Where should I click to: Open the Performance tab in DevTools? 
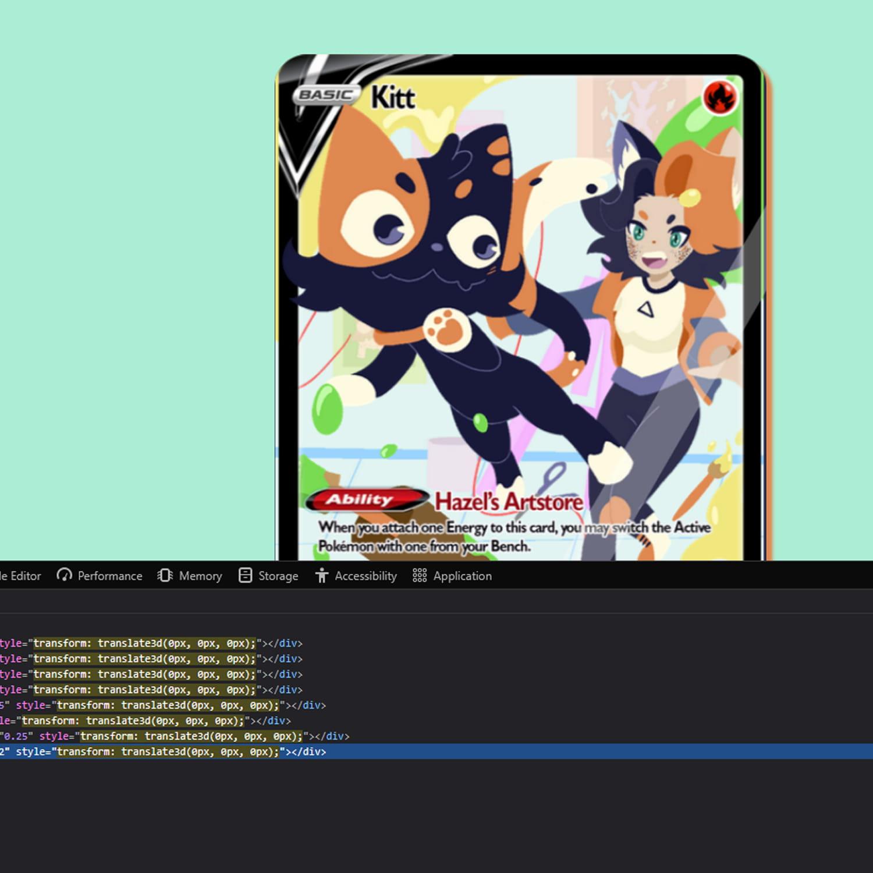click(x=100, y=576)
